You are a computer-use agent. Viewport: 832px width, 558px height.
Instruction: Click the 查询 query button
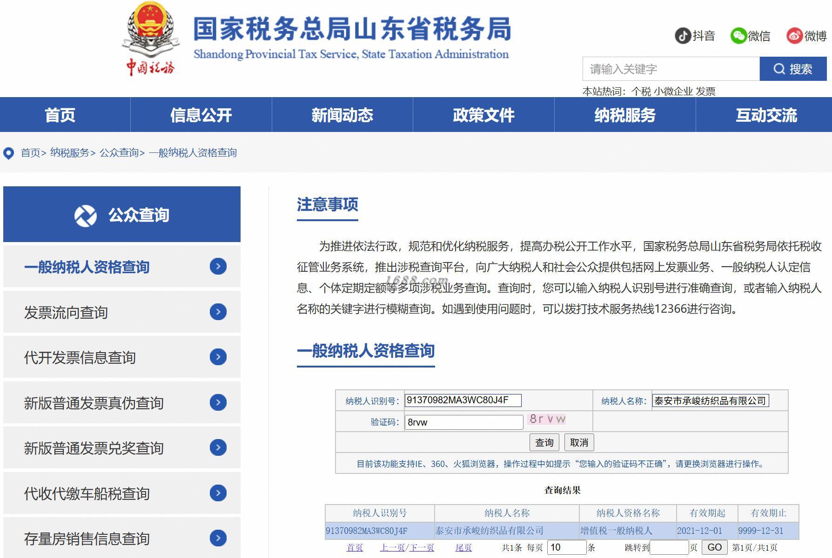pos(544,442)
